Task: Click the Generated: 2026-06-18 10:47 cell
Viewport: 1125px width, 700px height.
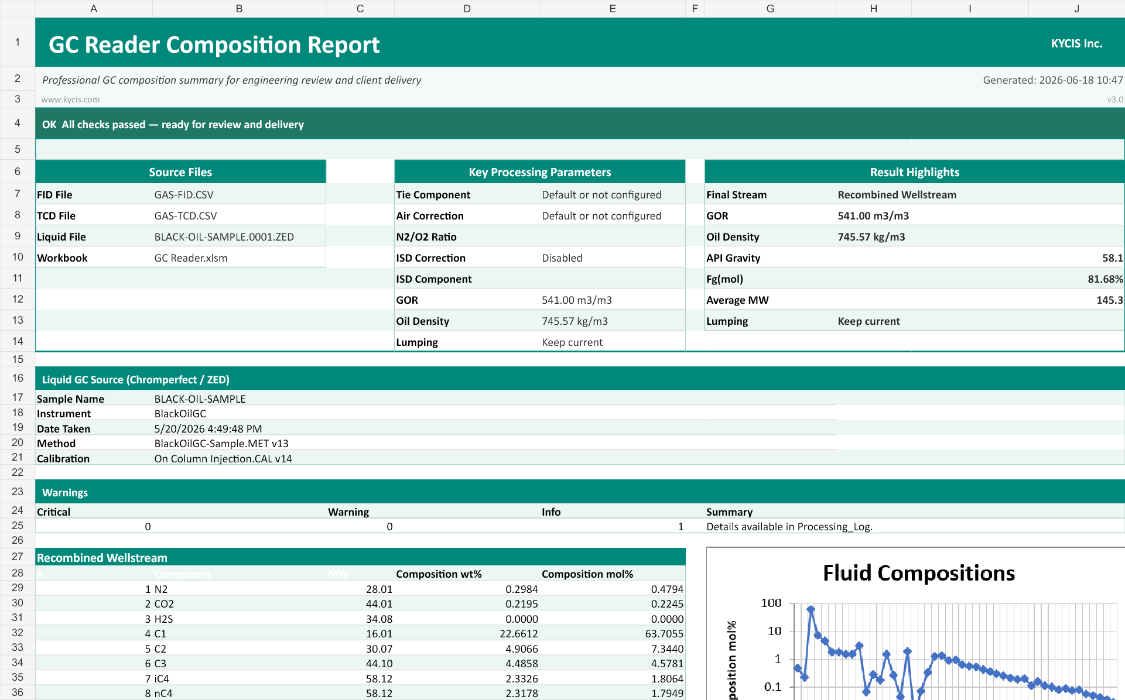Action: [1052, 80]
